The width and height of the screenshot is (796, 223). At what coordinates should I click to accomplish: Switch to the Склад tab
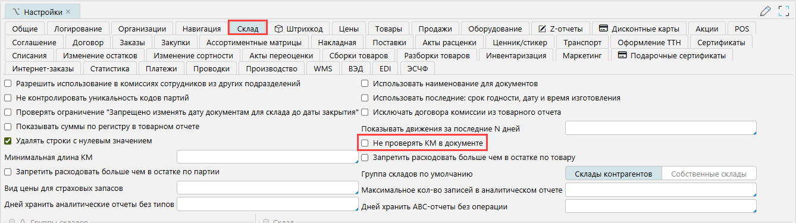pyautogui.click(x=247, y=29)
